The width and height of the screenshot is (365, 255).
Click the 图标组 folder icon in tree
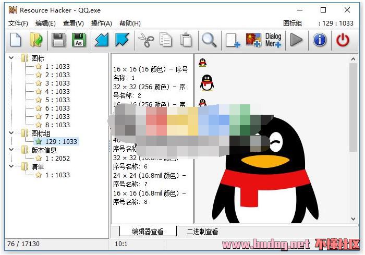pyautogui.click(x=25, y=133)
